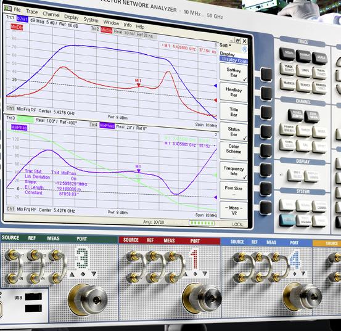
Task: Click the Avg: 10/10 status bar readout
Action: (154, 222)
